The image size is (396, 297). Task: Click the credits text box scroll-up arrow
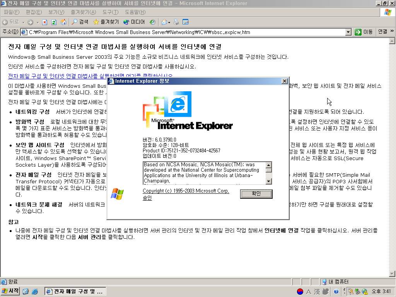point(269,165)
